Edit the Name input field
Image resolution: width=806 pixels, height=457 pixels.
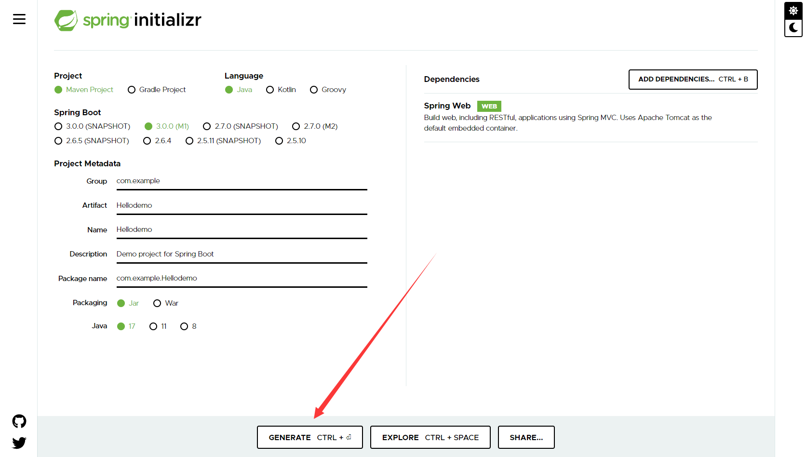pos(242,229)
